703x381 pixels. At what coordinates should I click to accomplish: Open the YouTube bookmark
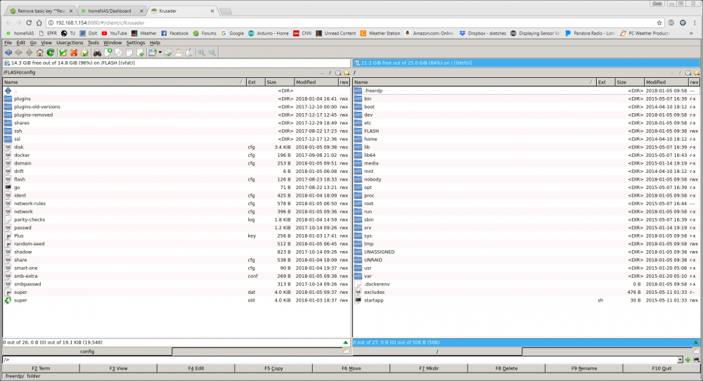point(115,33)
